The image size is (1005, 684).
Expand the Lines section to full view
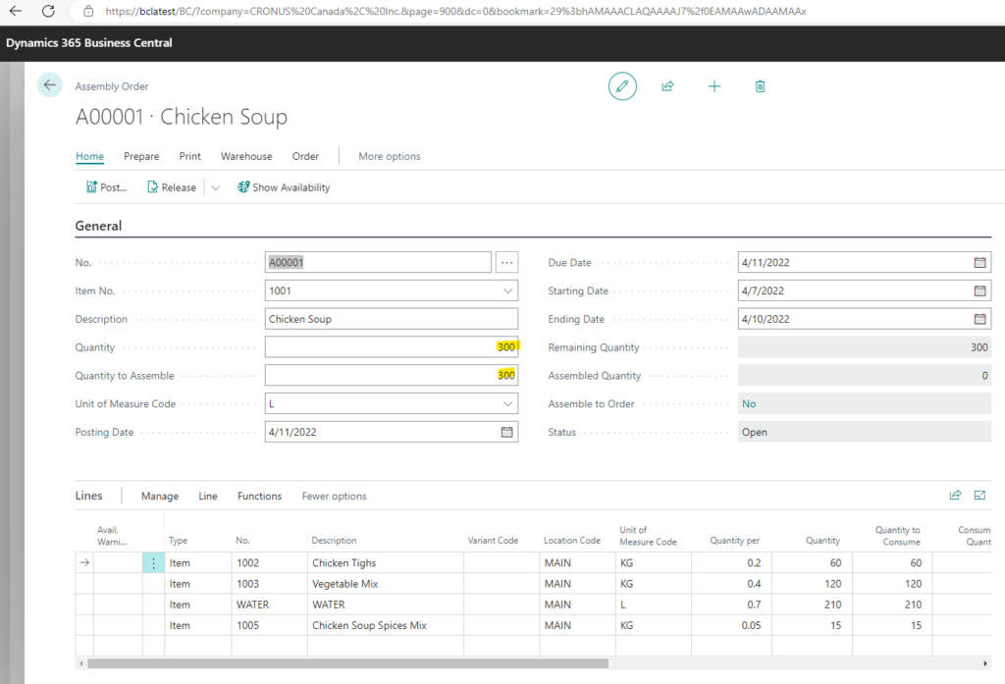pyautogui.click(x=979, y=496)
